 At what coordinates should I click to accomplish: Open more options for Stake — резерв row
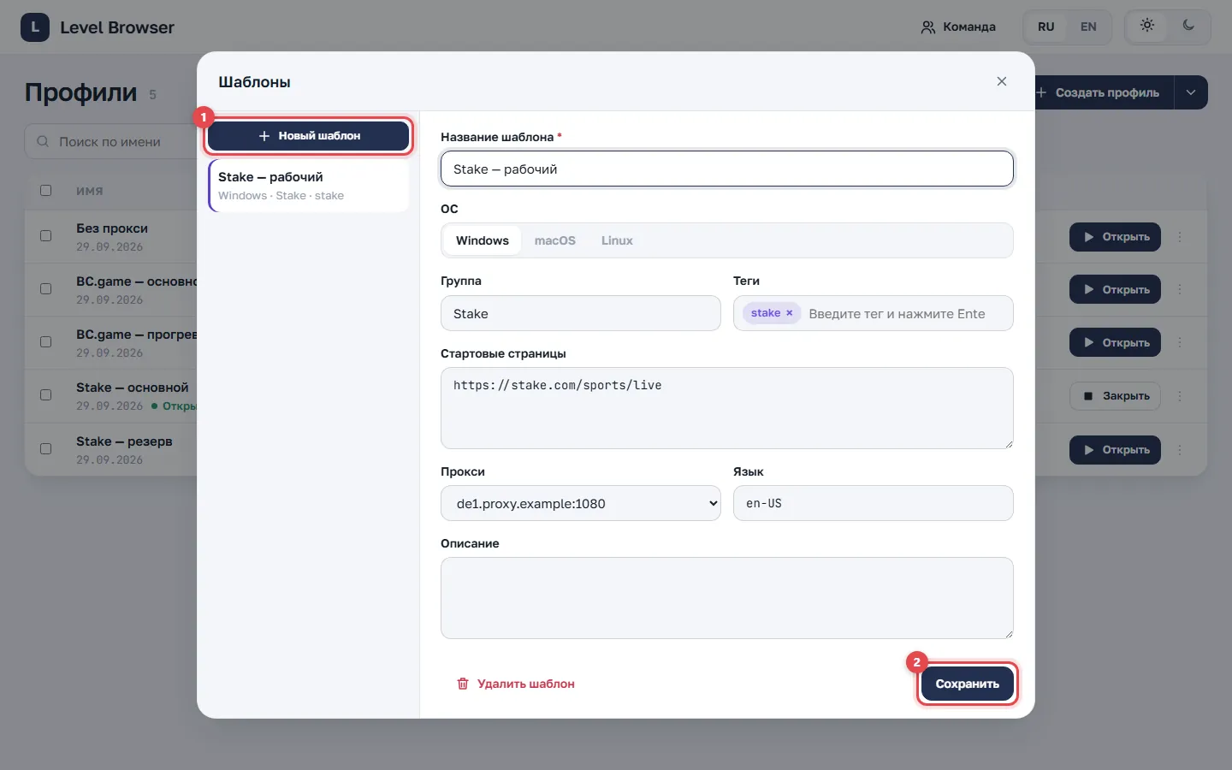pyautogui.click(x=1180, y=450)
